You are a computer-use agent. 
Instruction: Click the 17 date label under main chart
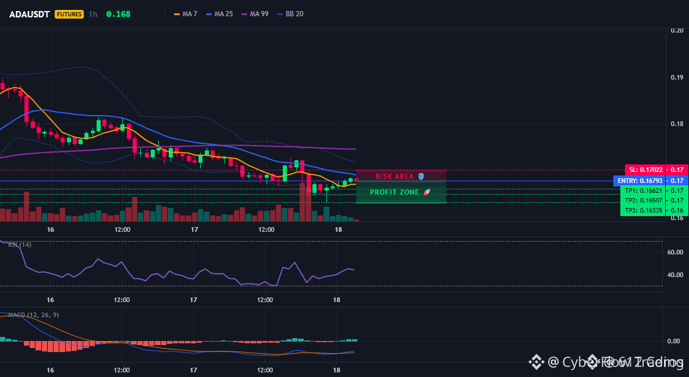(194, 229)
